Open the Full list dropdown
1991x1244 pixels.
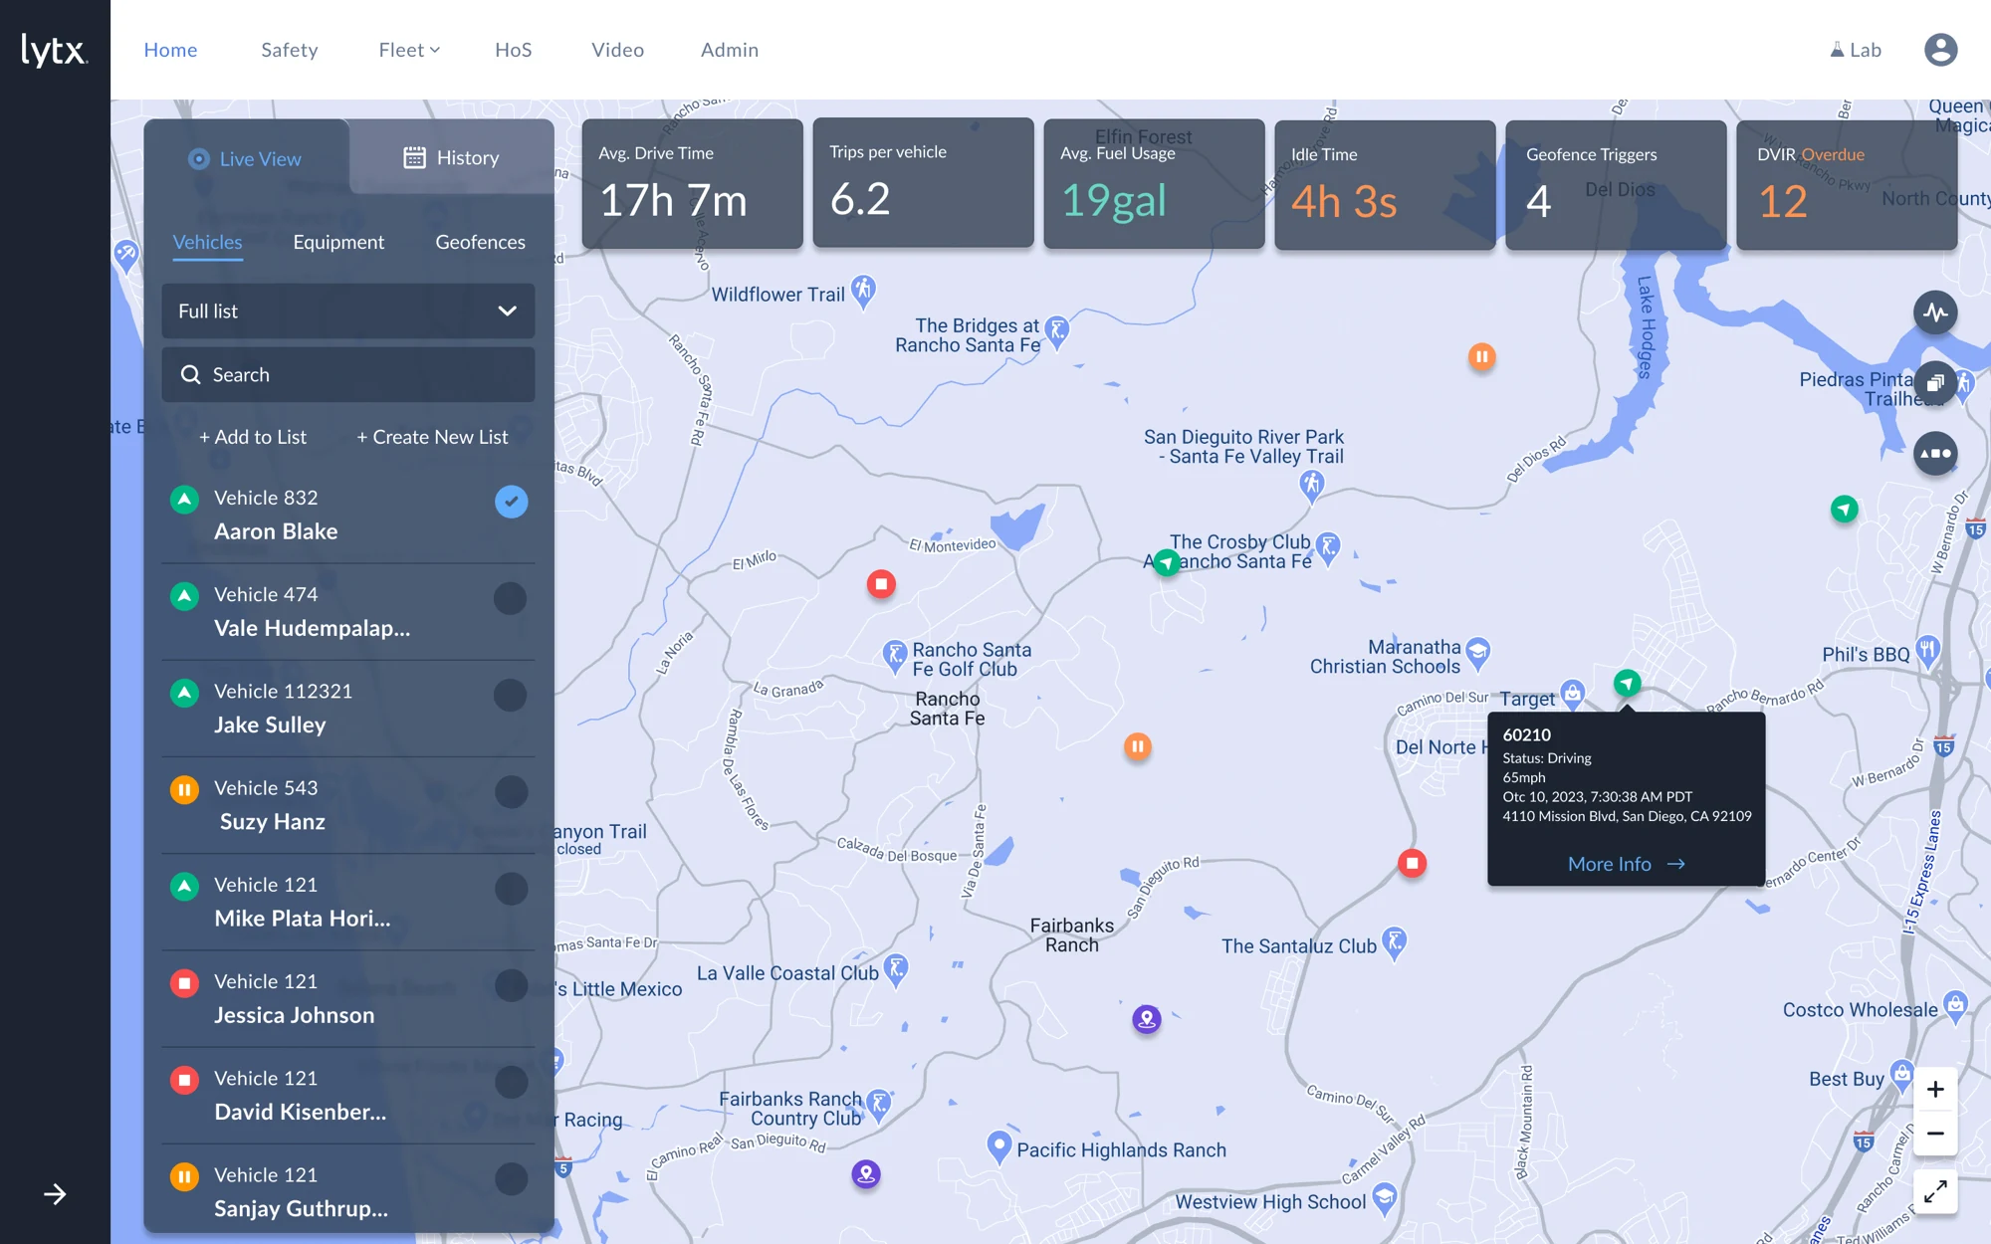[347, 311]
